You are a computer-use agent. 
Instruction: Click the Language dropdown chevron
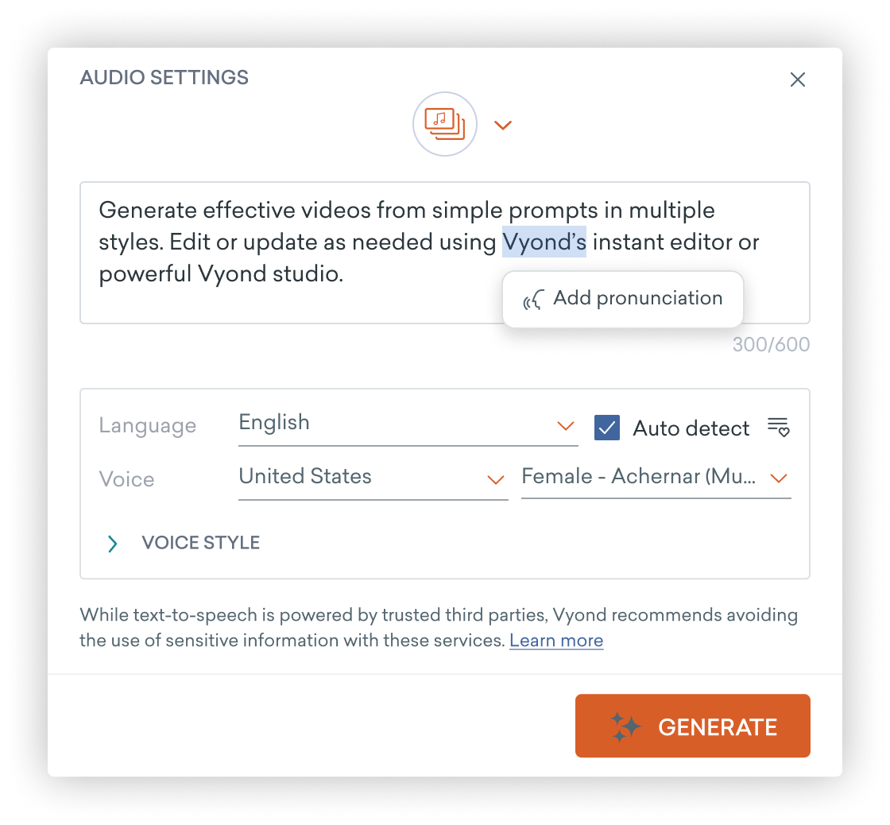click(x=565, y=426)
